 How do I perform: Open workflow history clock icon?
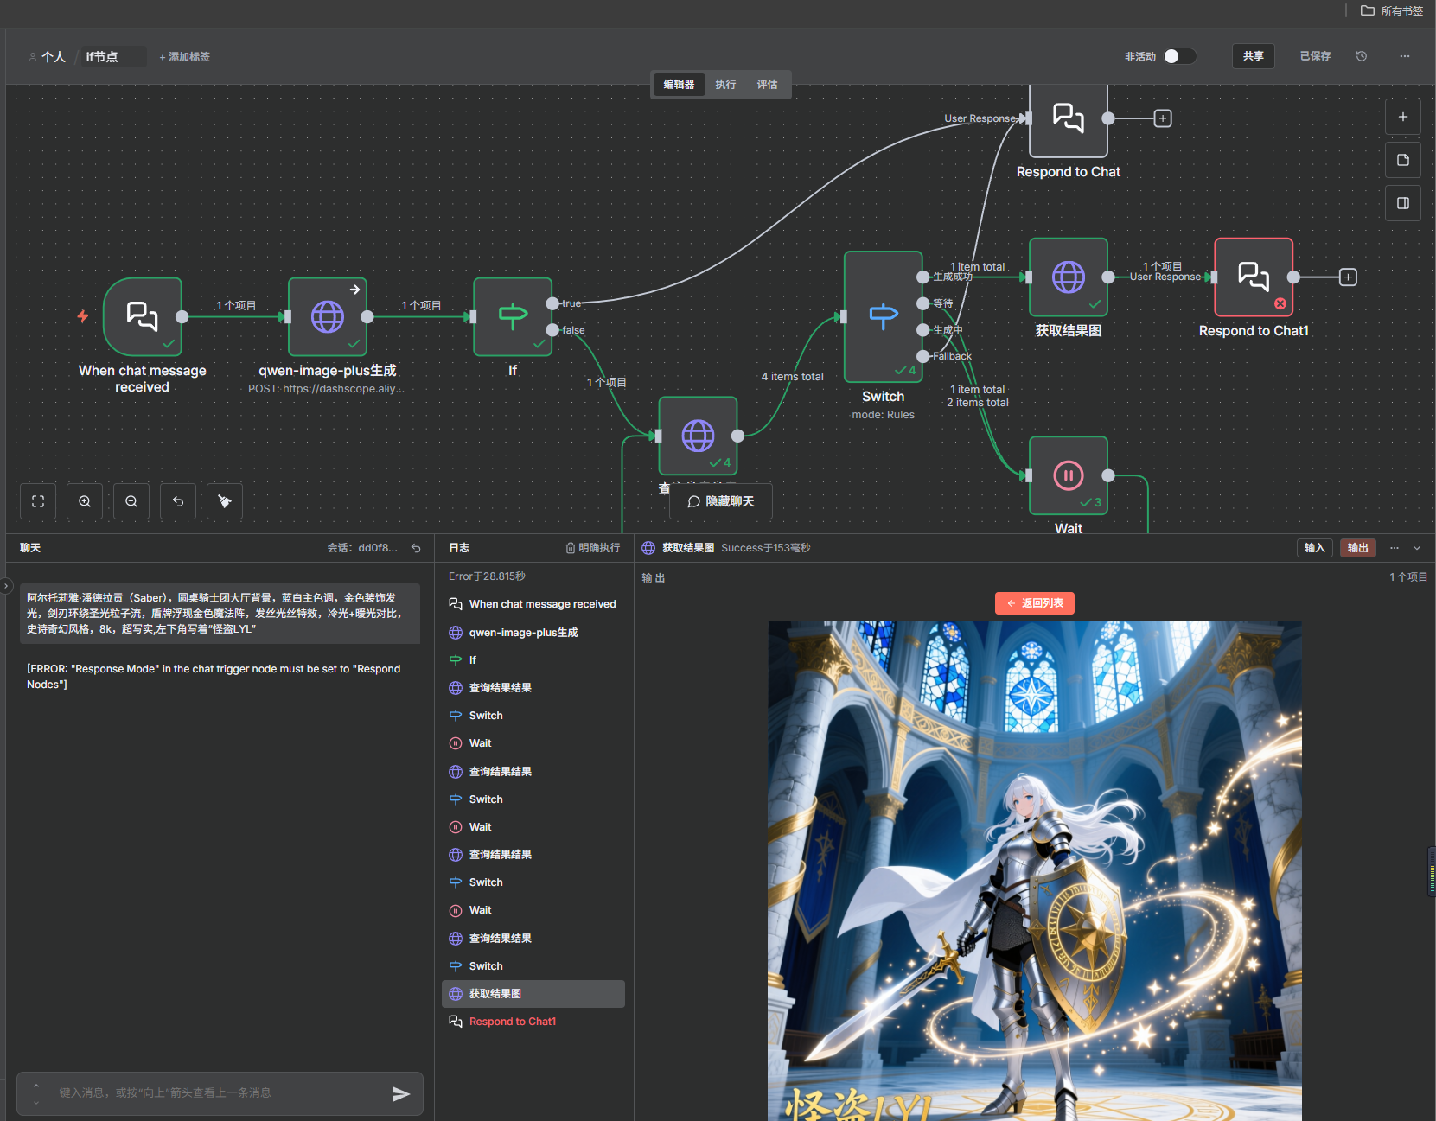coord(1361,56)
